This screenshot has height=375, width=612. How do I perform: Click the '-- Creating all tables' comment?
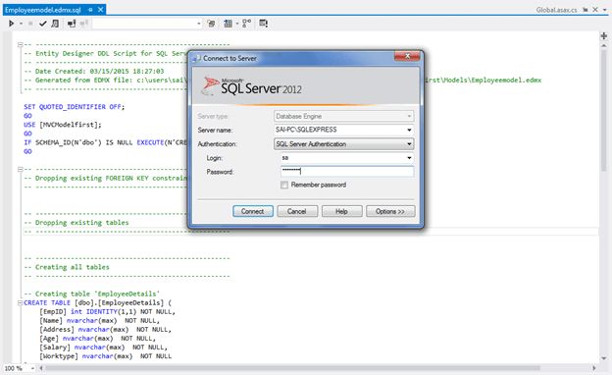pos(67,267)
